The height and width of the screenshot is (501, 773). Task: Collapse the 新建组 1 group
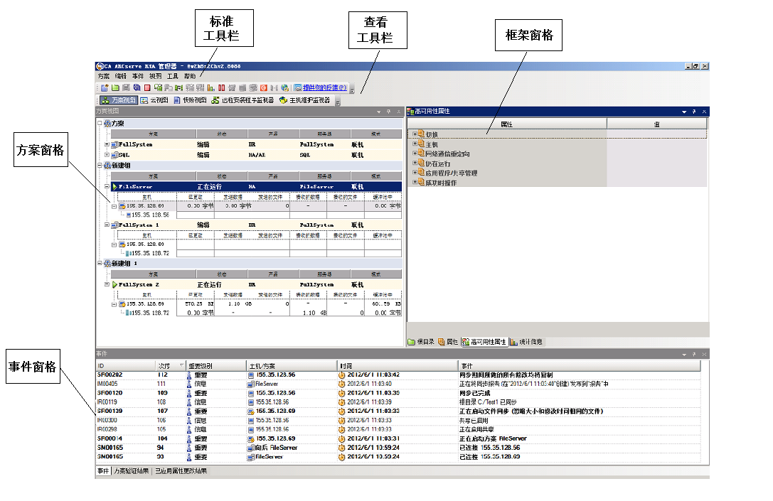[x=100, y=263]
